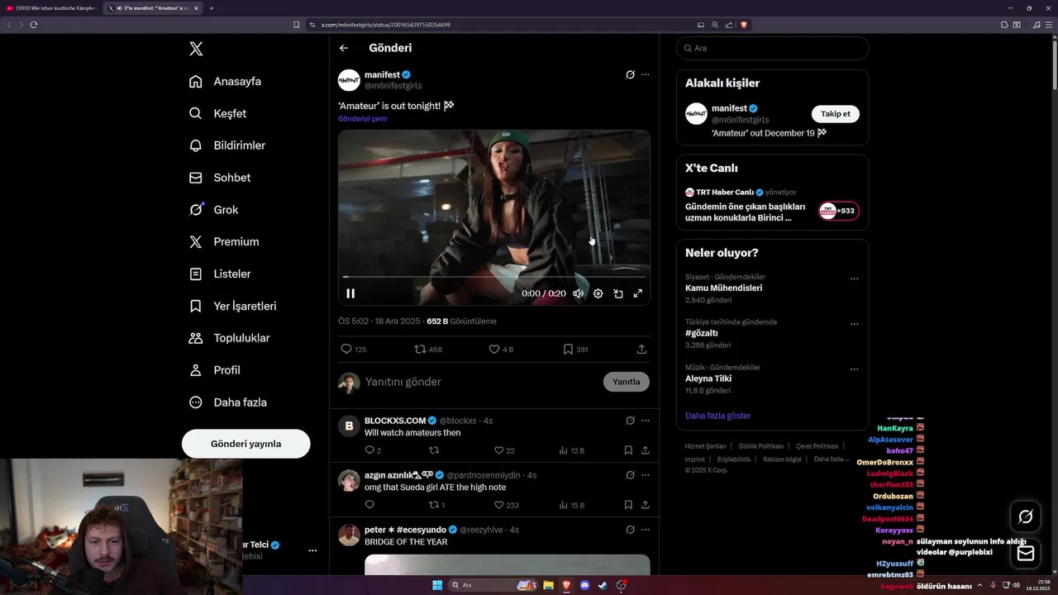Screen dimensions: 1058x595
Task: Open the video settings gear
Action: [598, 293]
